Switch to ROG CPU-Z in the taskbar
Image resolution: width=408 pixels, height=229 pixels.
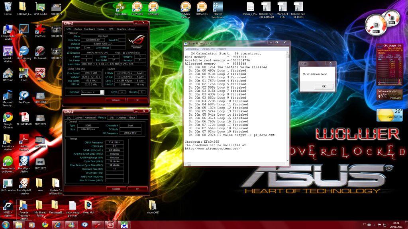(111, 225)
